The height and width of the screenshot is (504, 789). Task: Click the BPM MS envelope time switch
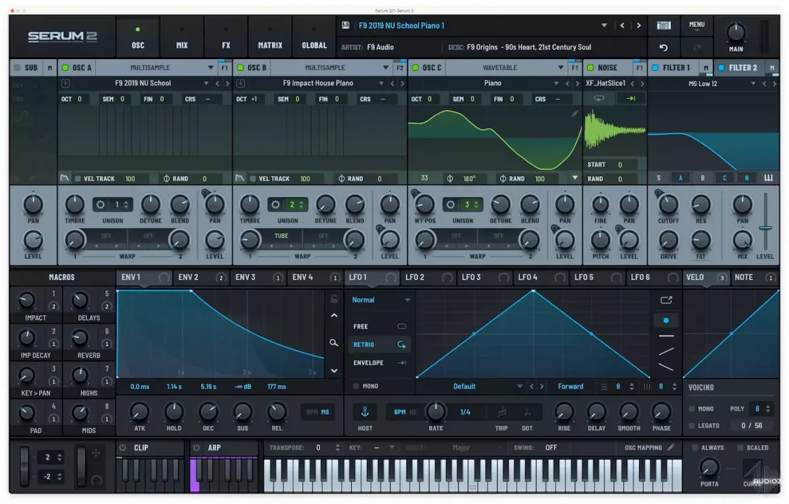(x=317, y=412)
